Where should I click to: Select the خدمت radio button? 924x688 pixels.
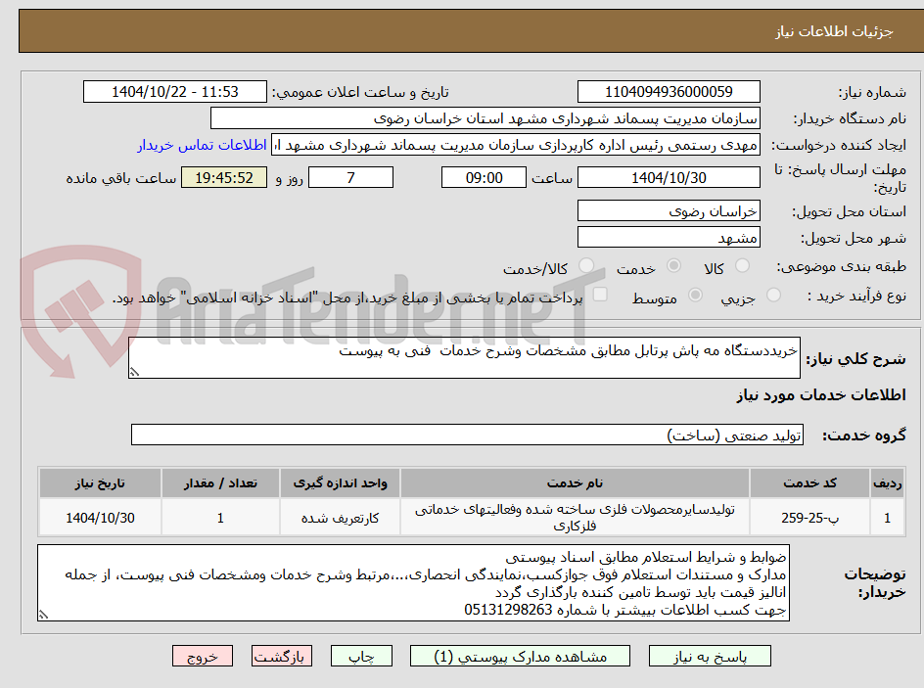(x=673, y=264)
